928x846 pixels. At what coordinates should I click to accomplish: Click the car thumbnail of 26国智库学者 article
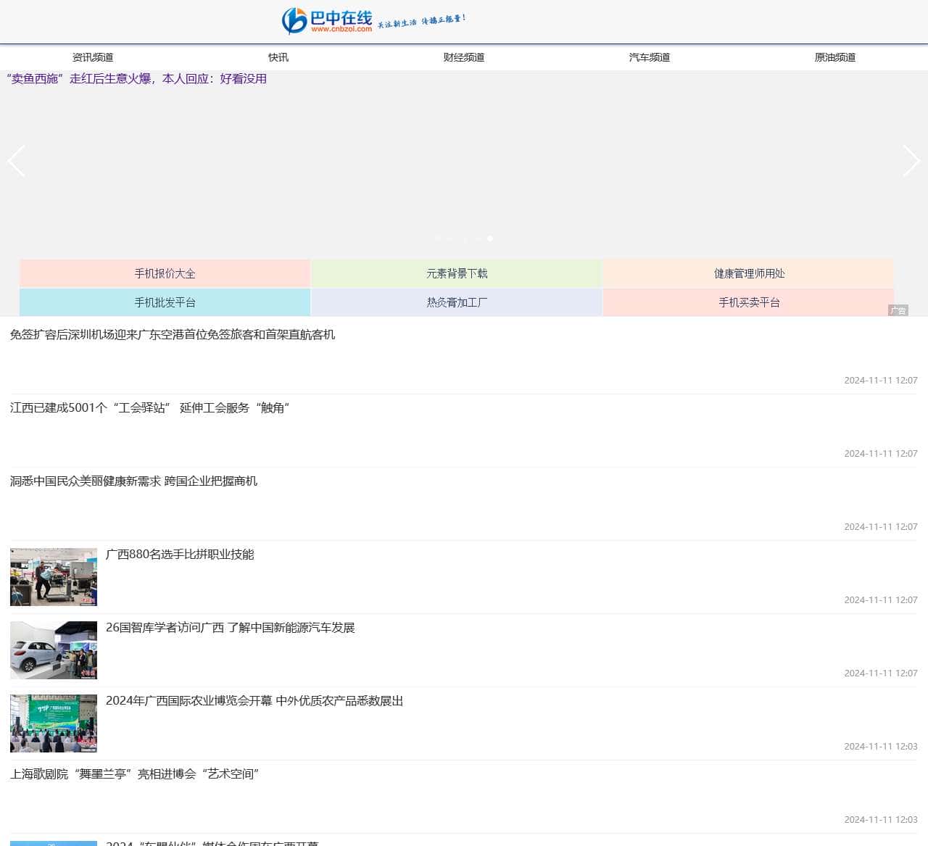click(x=54, y=650)
